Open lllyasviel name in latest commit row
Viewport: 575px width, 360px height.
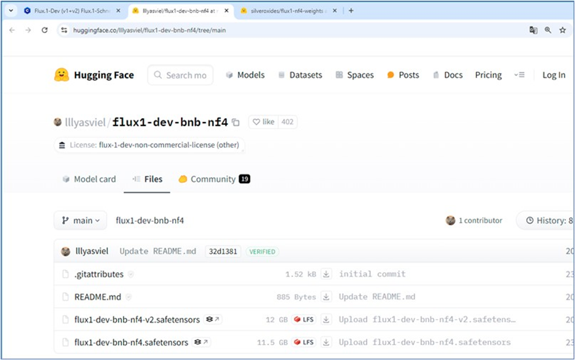click(92, 252)
